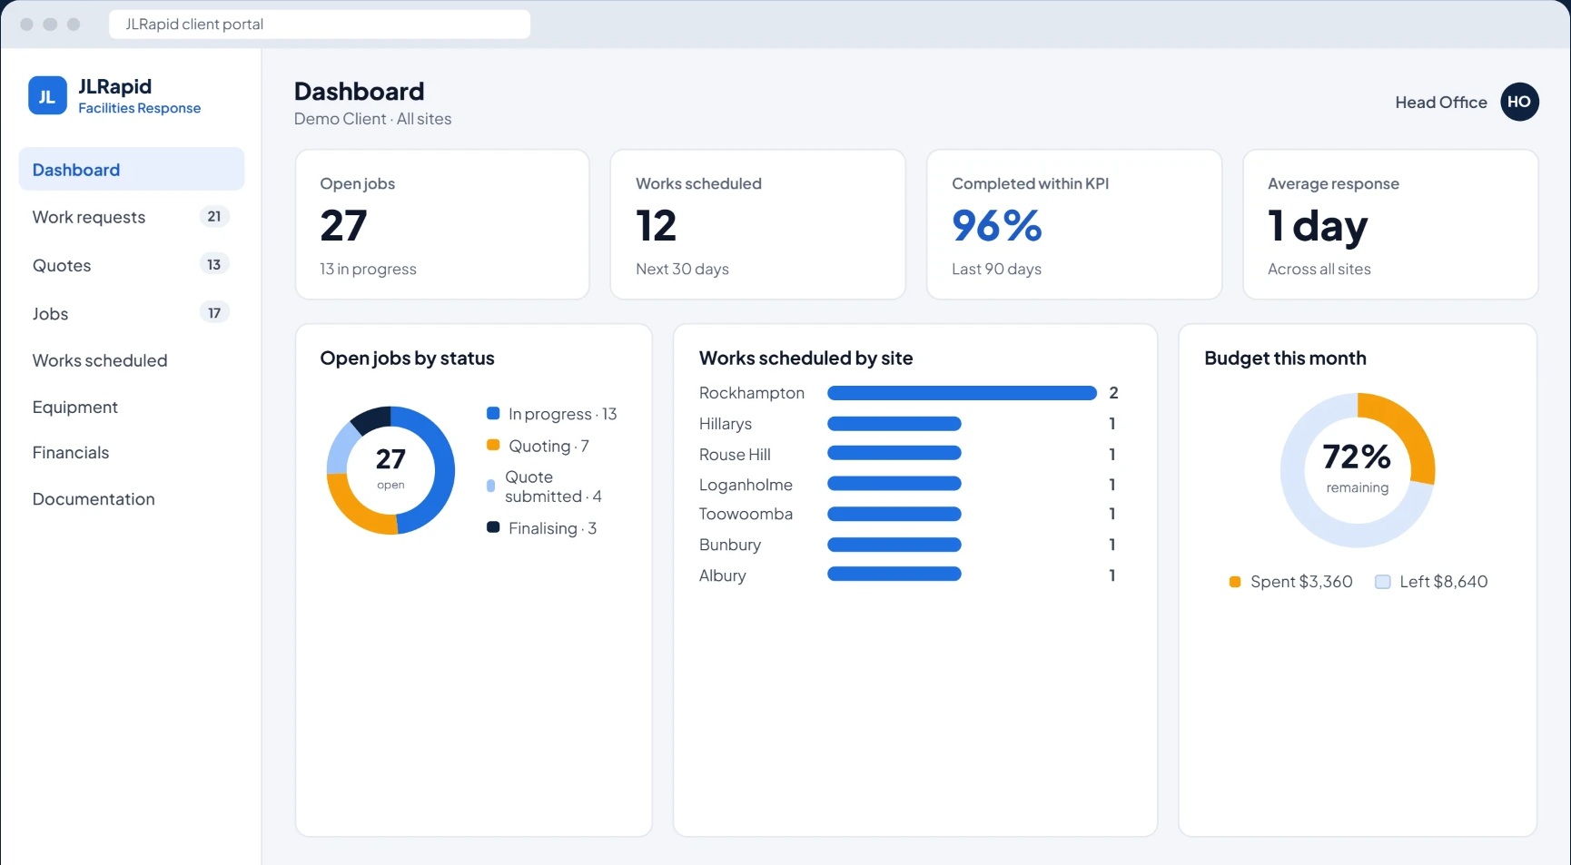1571x865 pixels.
Task: Click the Finalising dark legend swatch
Action: (x=493, y=527)
